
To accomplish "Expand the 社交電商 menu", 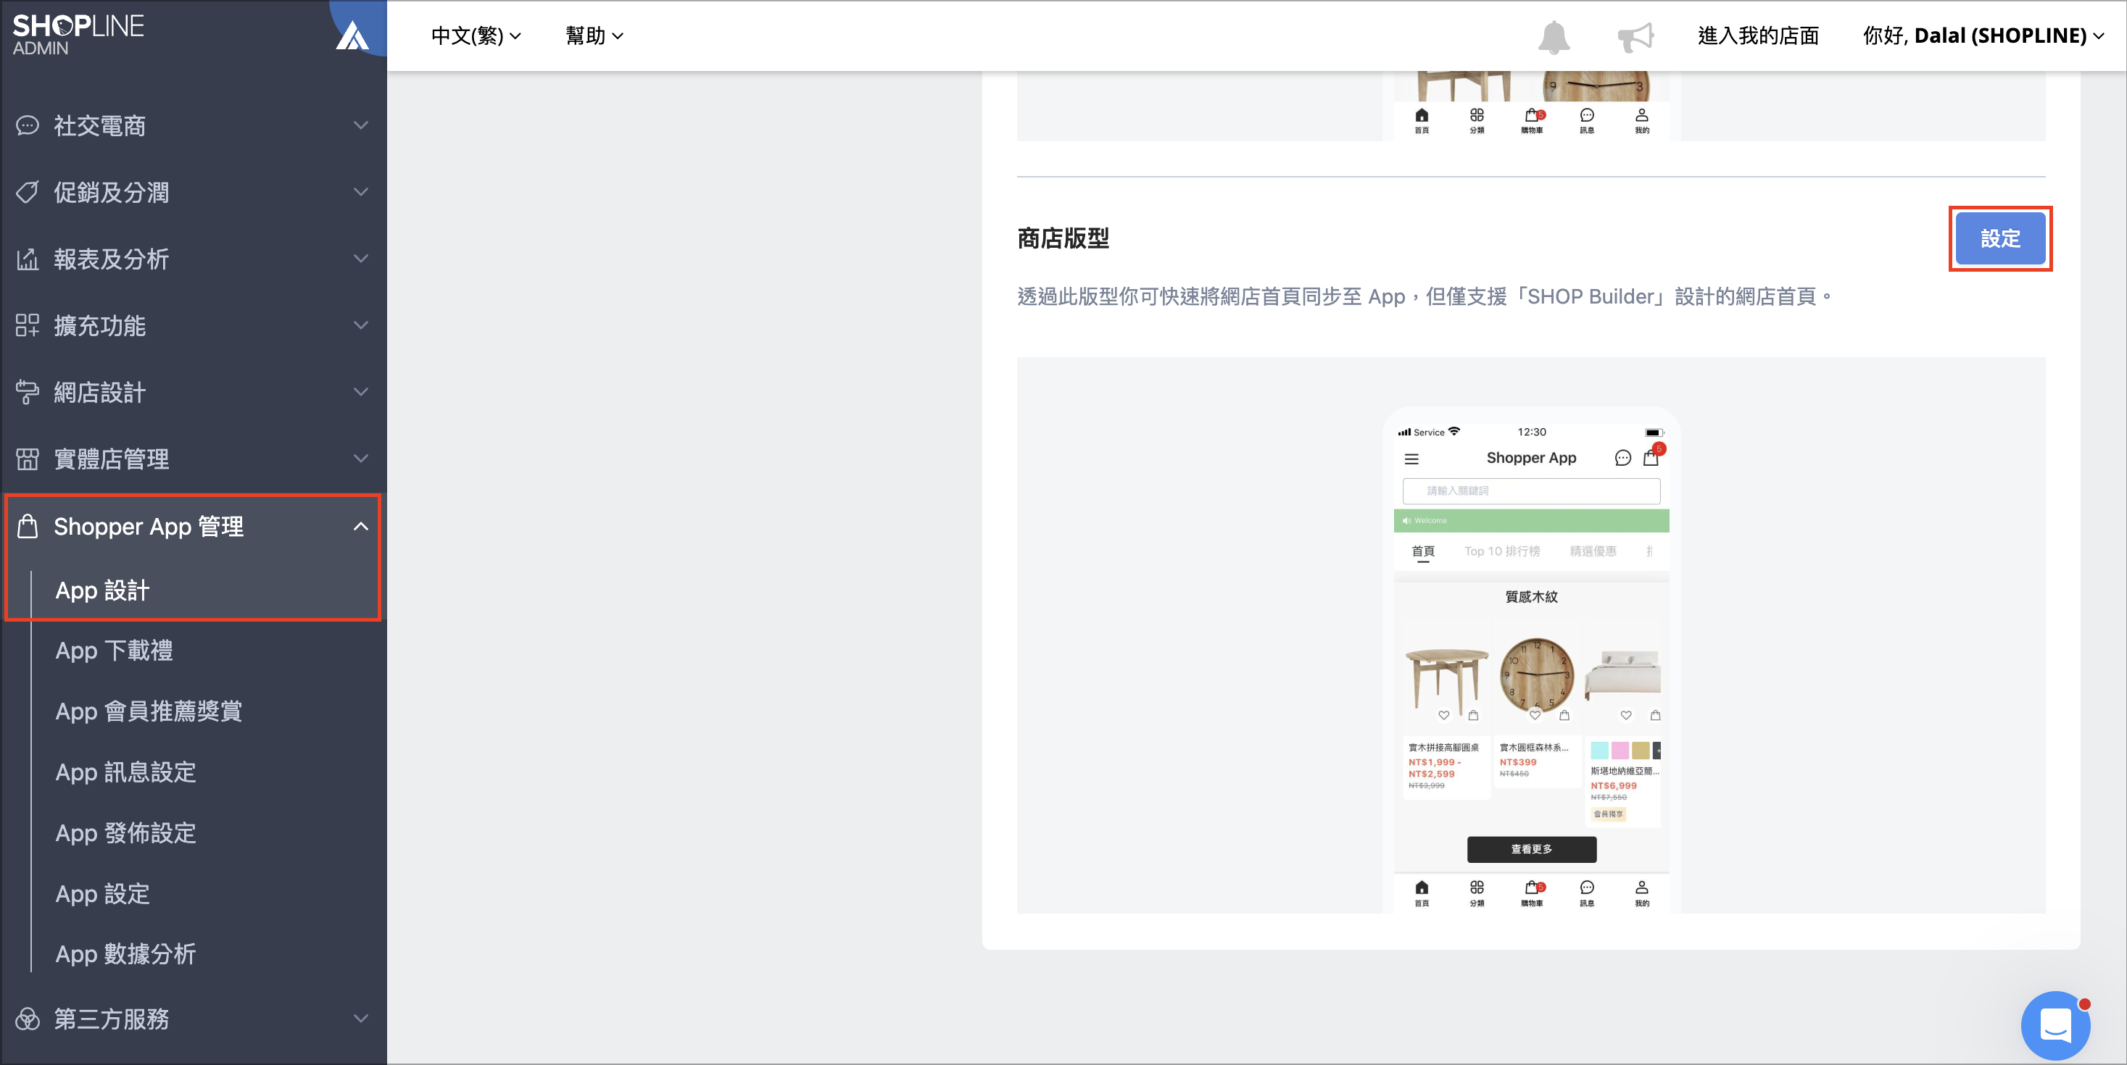I will [361, 125].
